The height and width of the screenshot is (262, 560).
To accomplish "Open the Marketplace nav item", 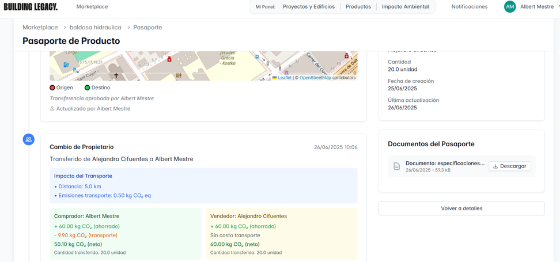I will [92, 7].
